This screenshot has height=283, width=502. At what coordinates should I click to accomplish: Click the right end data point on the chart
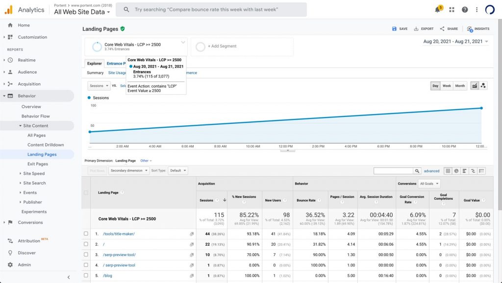481,108
